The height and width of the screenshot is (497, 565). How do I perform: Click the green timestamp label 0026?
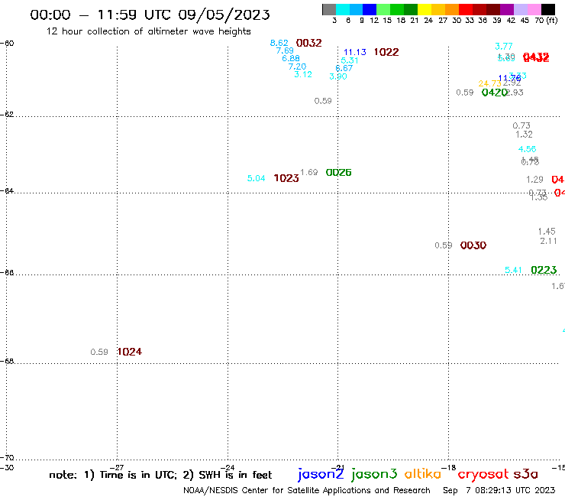(339, 173)
